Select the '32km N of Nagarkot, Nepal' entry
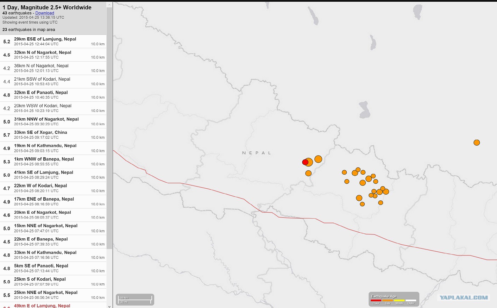This screenshot has width=497, height=308. pos(53,55)
